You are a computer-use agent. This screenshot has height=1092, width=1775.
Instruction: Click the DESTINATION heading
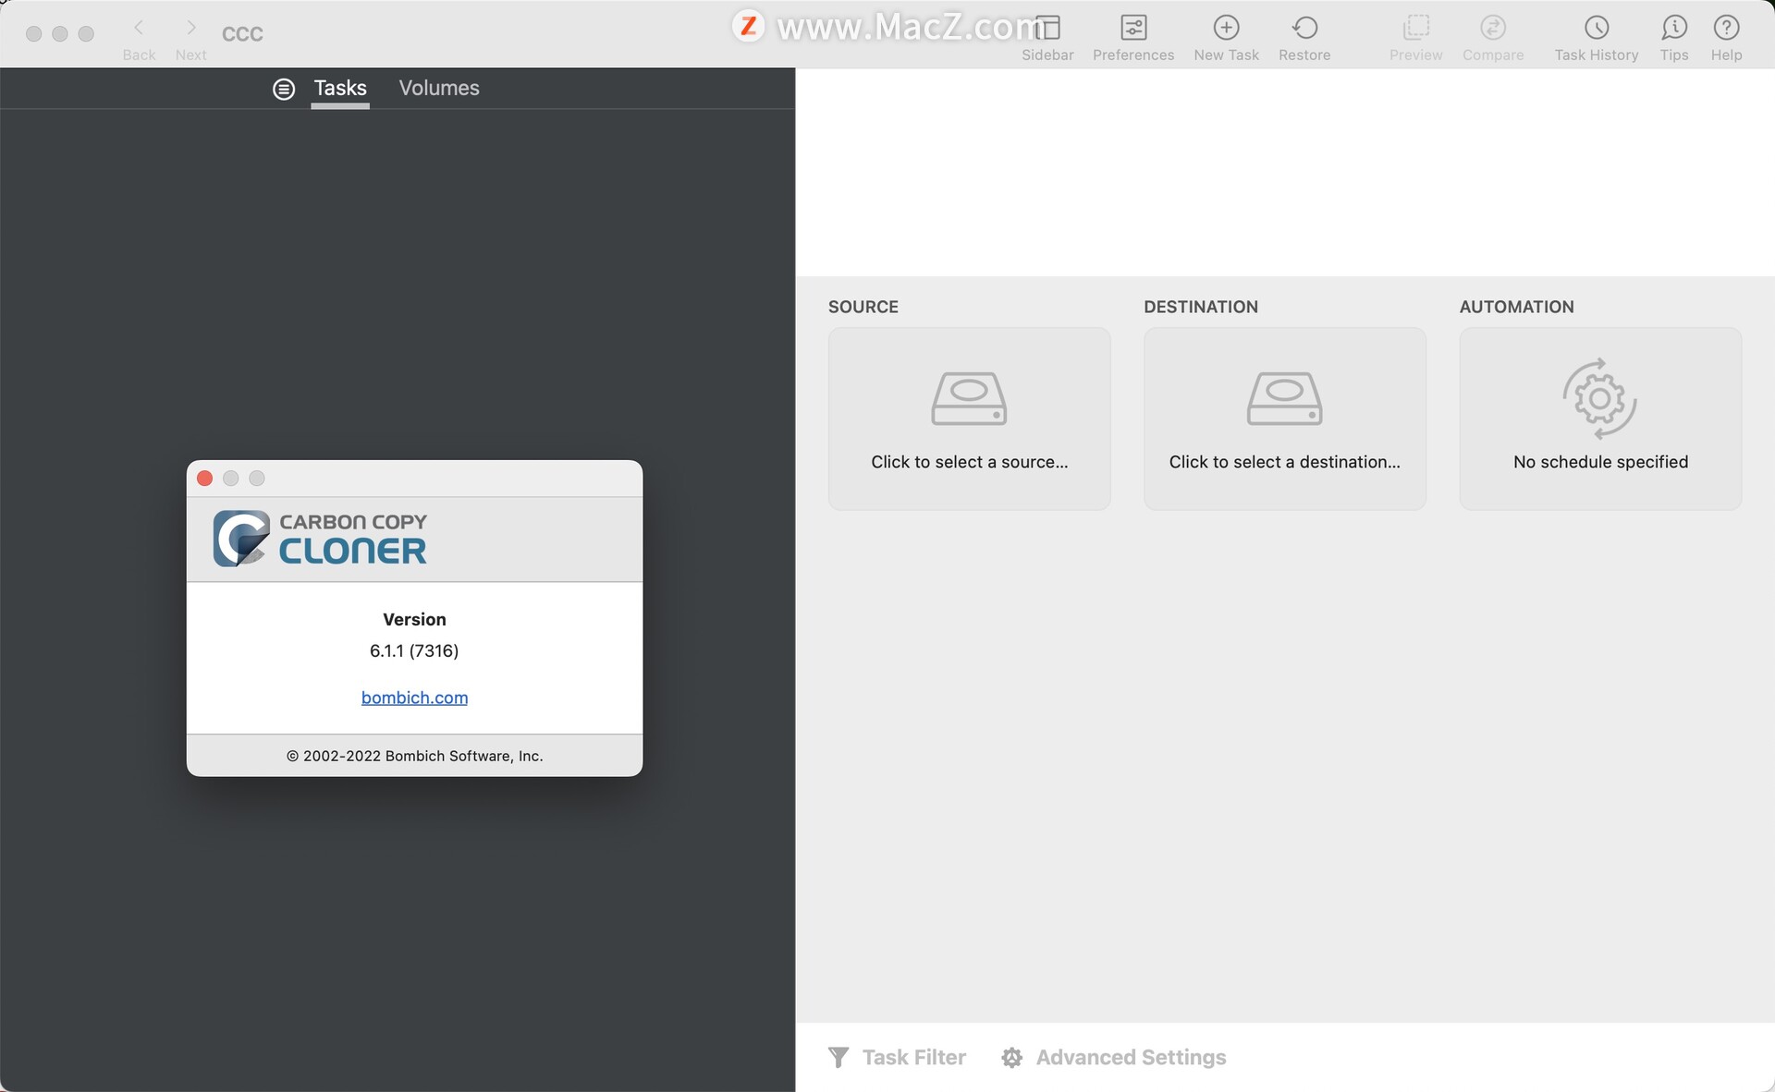(1200, 307)
